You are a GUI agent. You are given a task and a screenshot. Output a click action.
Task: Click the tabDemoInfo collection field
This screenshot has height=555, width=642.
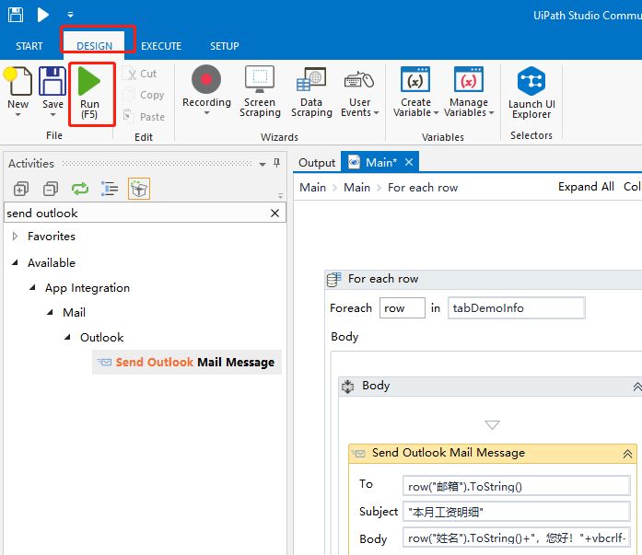[x=517, y=308]
